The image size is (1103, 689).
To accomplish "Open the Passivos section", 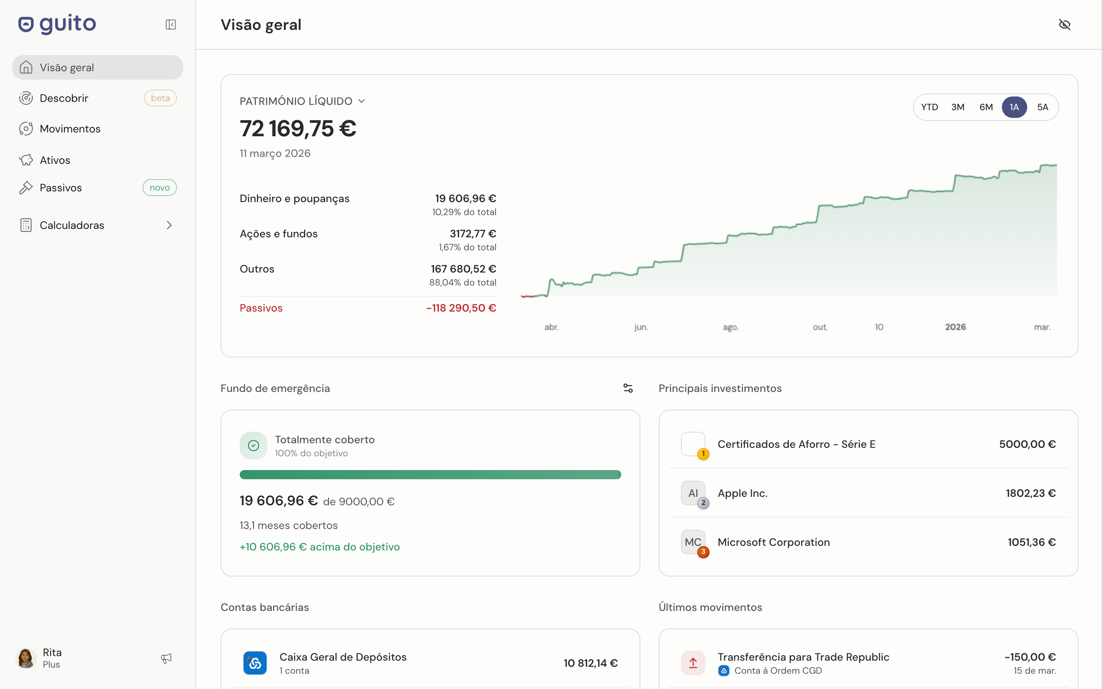I will tap(61, 188).
